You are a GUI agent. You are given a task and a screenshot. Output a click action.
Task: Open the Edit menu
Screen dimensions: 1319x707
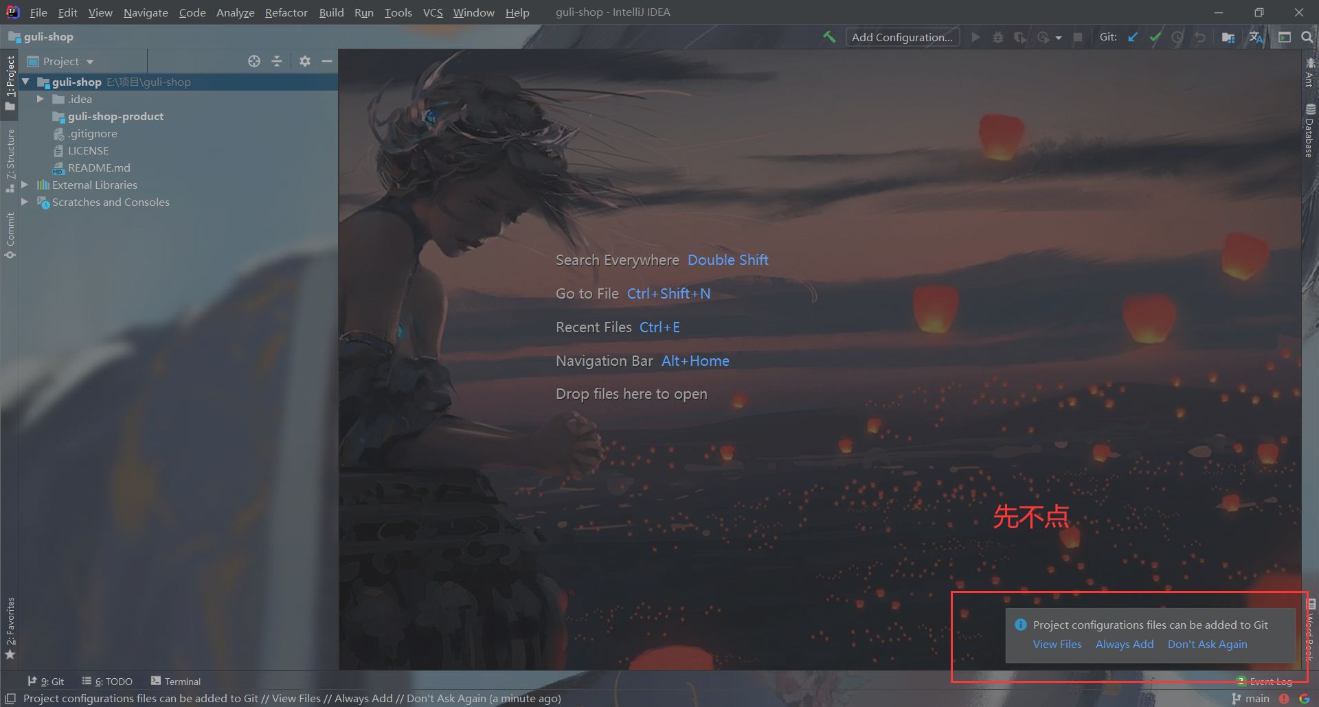coord(67,12)
